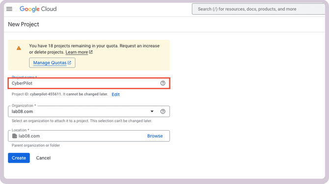
Task: Click the Create button
Action: click(x=19, y=158)
